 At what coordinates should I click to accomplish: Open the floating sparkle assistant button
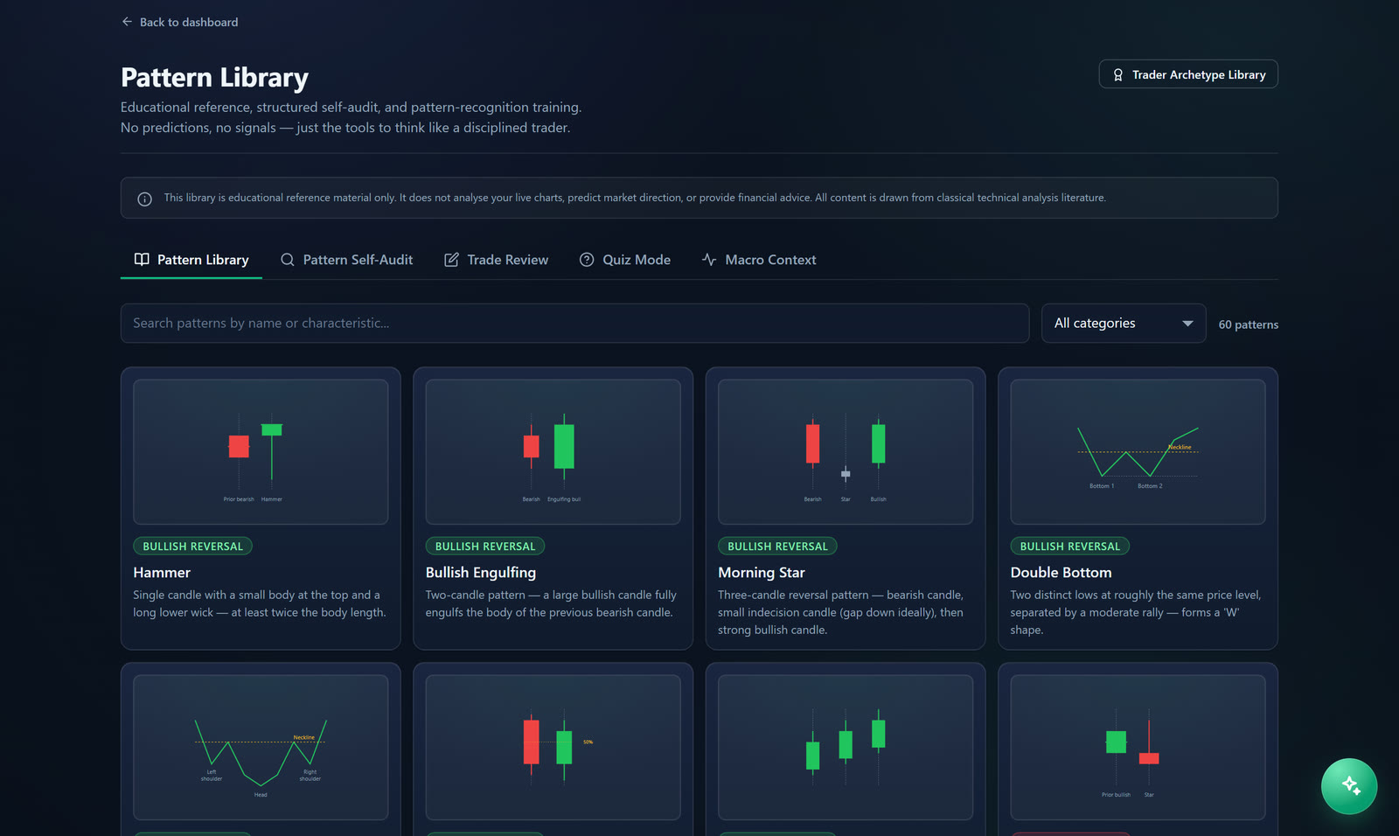point(1349,786)
